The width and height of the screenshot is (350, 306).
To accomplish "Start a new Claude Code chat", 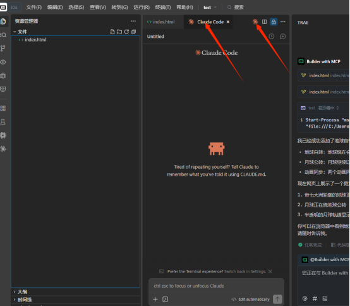I will (282, 37).
